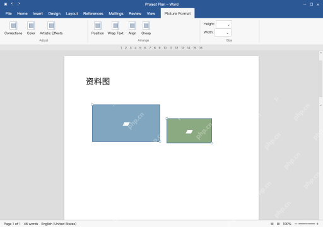Switch to the Design tab
Viewport: 323px width, 227px height.
pos(54,14)
